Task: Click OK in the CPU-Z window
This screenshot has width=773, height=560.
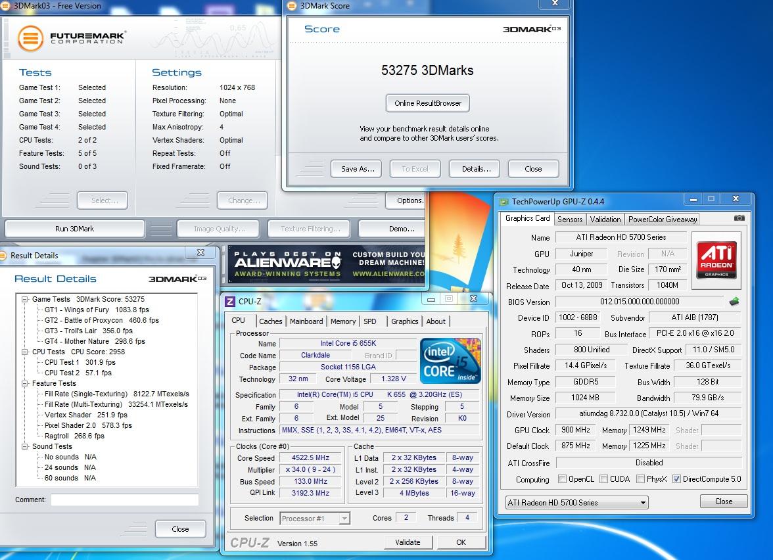Action: pyautogui.click(x=461, y=542)
